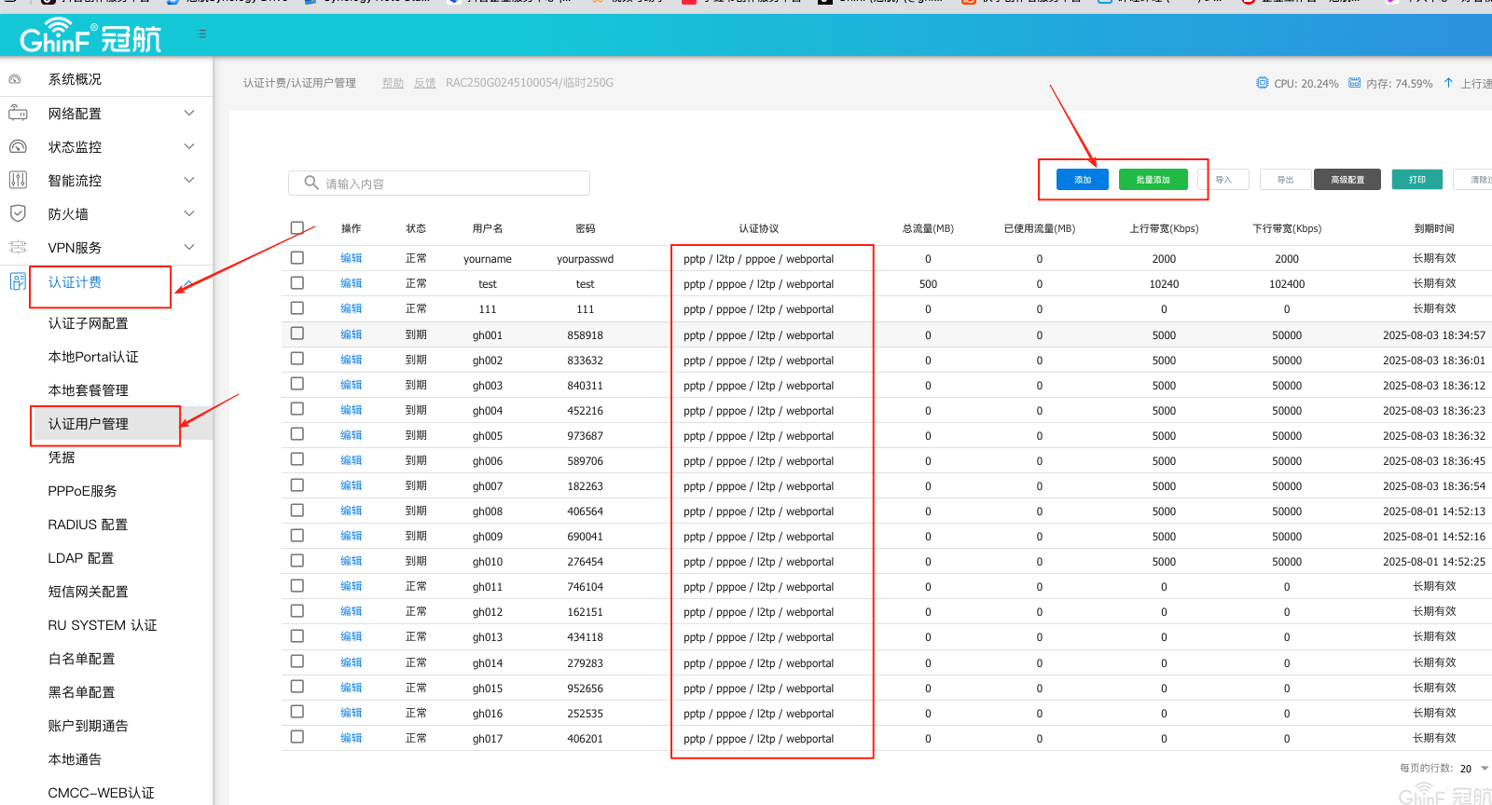Open 本地Portal认证 in the sidebar

pyautogui.click(x=93, y=357)
